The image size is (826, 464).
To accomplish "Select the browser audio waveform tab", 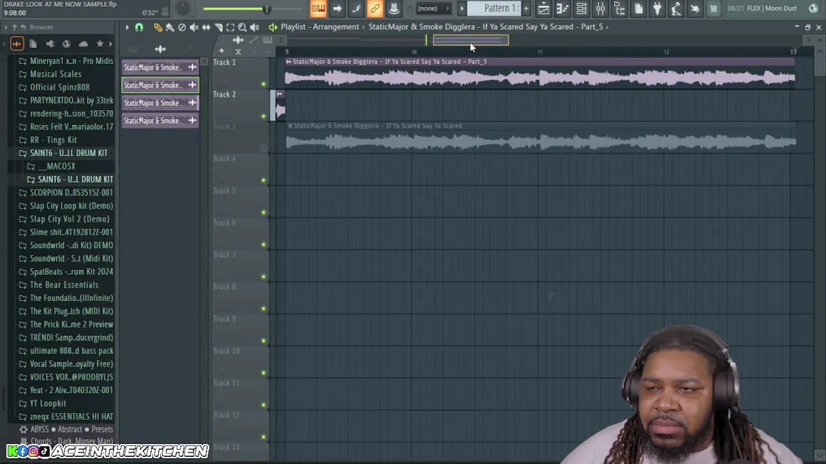I will pos(17,44).
